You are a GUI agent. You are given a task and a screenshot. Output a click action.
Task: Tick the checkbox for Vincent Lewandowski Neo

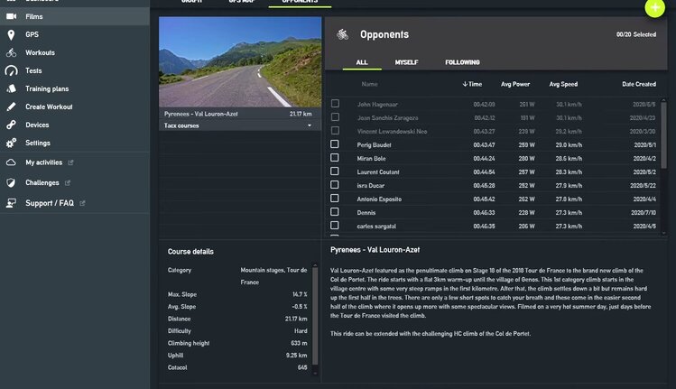tap(335, 131)
